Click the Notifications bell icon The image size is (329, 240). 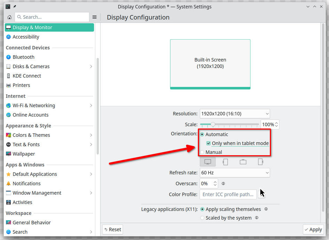point(8,184)
